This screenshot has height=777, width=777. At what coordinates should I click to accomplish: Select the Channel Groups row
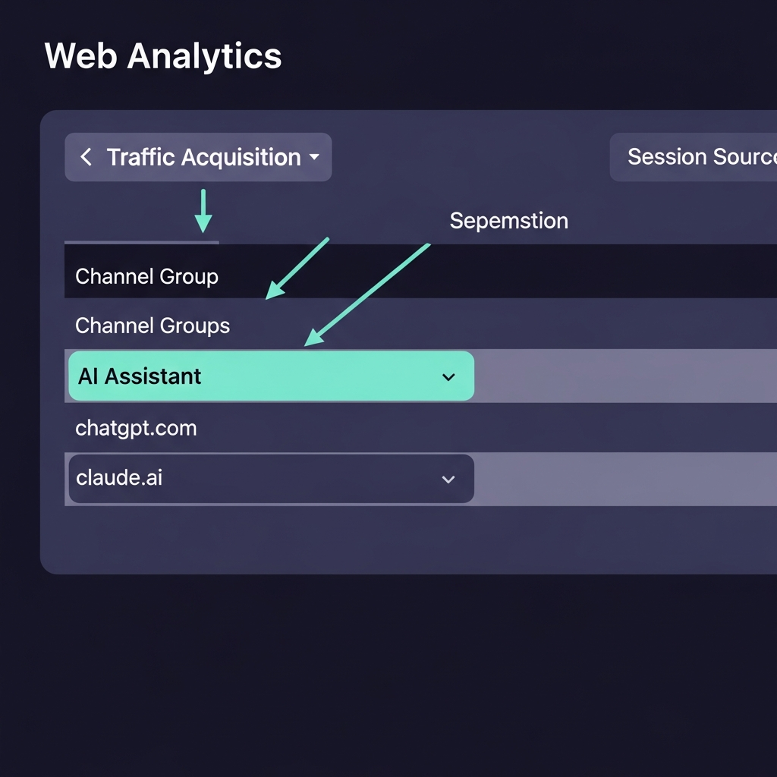point(420,325)
